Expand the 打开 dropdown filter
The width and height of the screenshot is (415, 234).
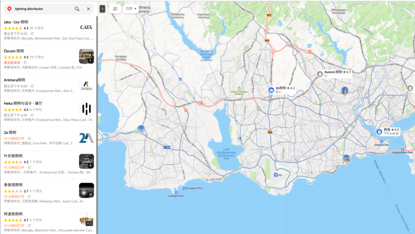pyautogui.click(x=131, y=9)
